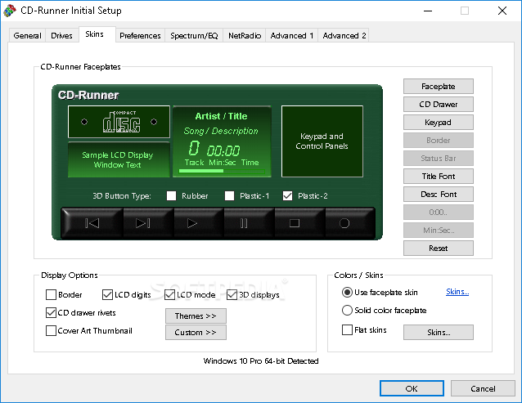522x403 pixels.
Task: Go to the Advanced 2 tab
Action: point(344,36)
